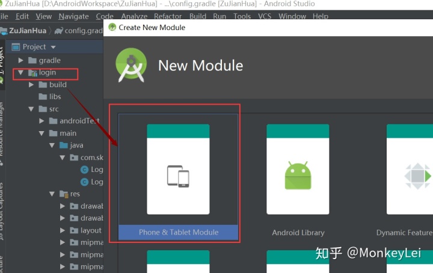Screen dimensions: 433x273
Task: Open the Build menu
Action: (198, 16)
